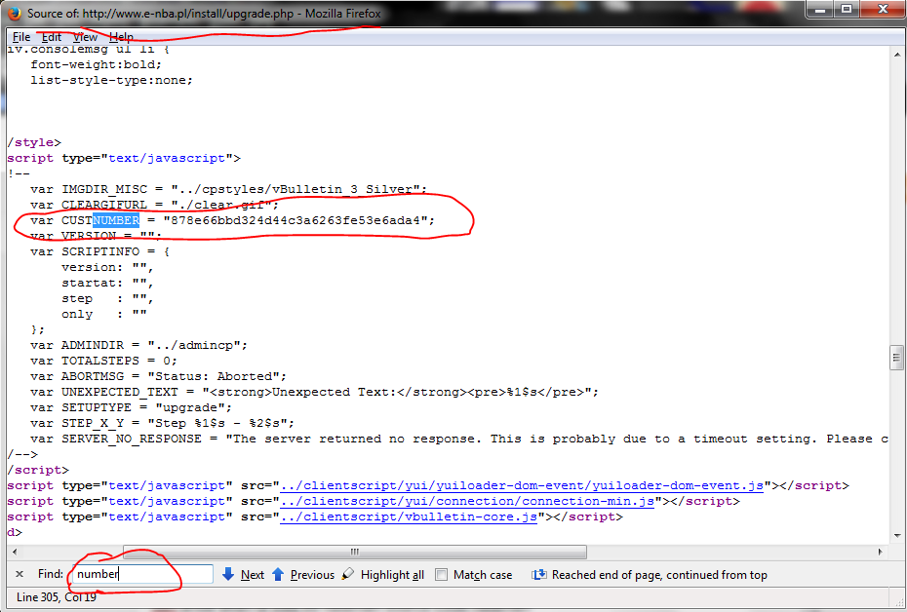Open the File menu
This screenshot has width=907, height=612.
pos(20,37)
